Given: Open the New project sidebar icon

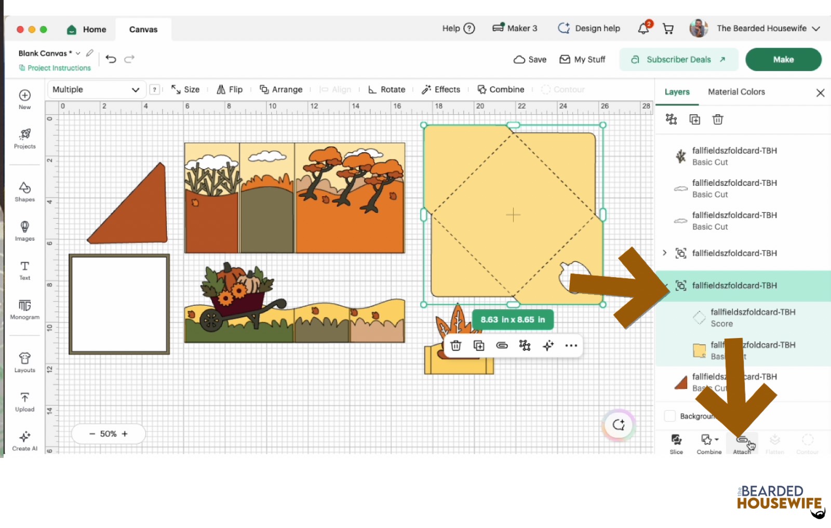Looking at the screenshot, I should (24, 99).
